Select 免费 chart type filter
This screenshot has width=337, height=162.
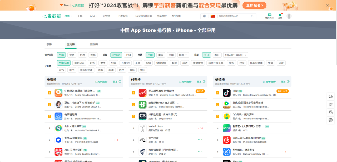pos(72,55)
